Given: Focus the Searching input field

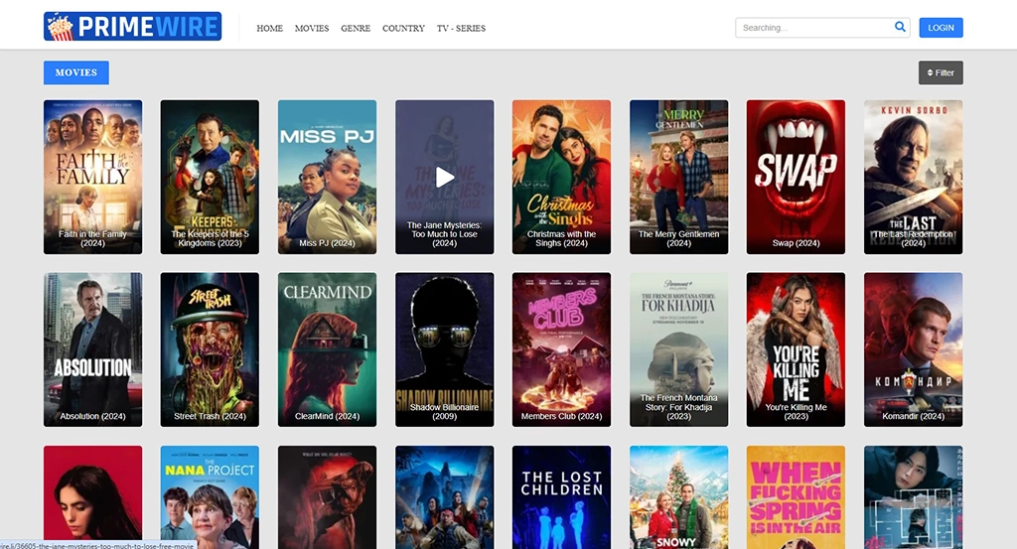Looking at the screenshot, I should point(812,28).
